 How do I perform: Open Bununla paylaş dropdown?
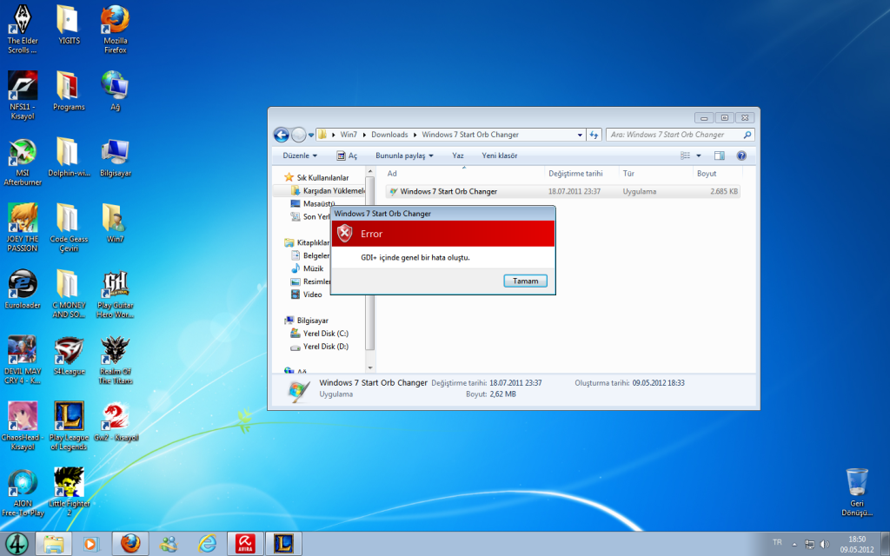404,156
